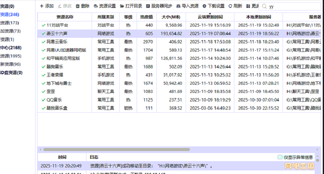Viewport: 324px width, 174px height.
Task: Click the 打开目录 folder icon
Action: coord(122,6)
